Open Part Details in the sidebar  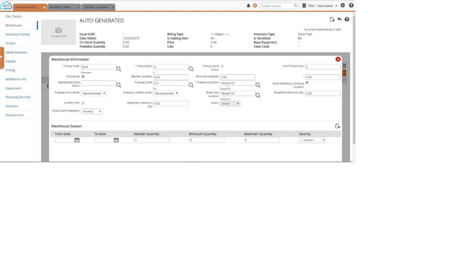pyautogui.click(x=14, y=17)
